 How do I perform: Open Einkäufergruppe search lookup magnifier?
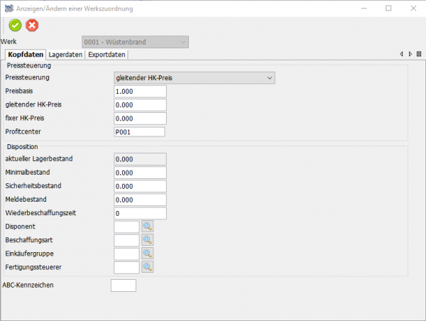pyautogui.click(x=147, y=254)
